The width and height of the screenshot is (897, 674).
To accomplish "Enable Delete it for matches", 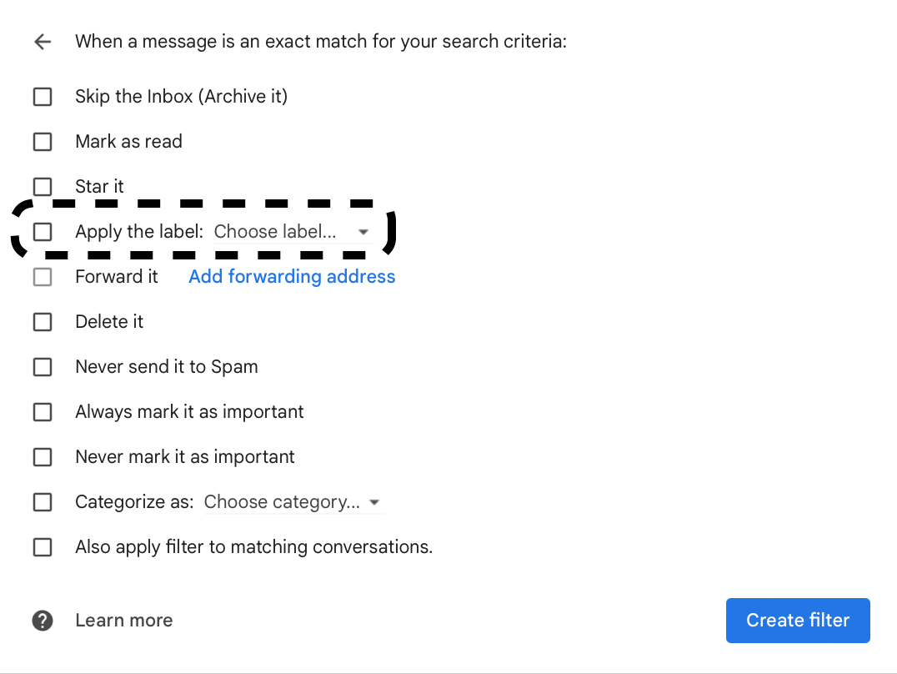I will (43, 321).
